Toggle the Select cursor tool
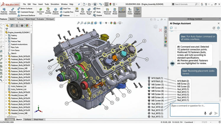The width and height of the screenshot is (221, 125). point(106,4)
